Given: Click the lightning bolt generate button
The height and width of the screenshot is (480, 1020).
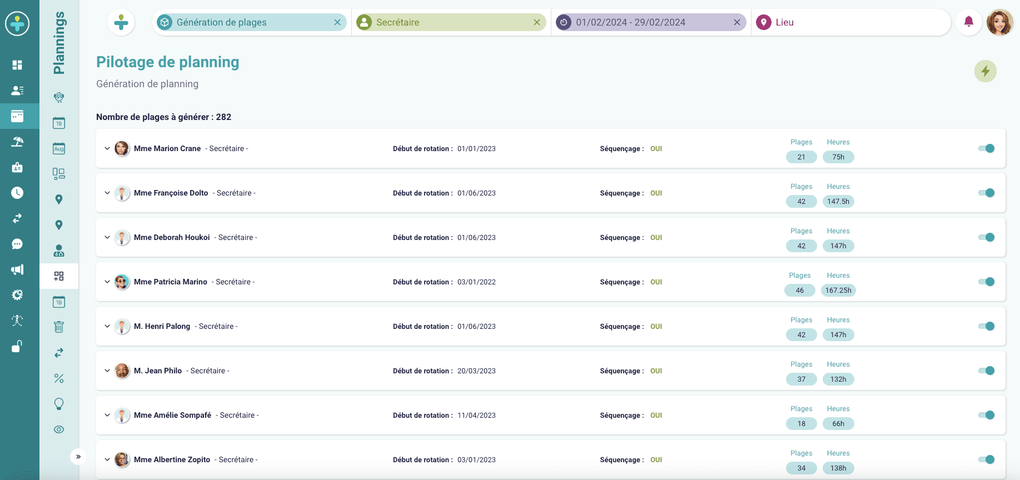Looking at the screenshot, I should [986, 71].
